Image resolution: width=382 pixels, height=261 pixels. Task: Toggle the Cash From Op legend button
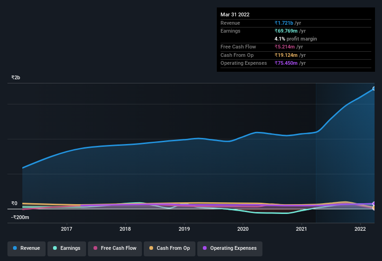169,248
